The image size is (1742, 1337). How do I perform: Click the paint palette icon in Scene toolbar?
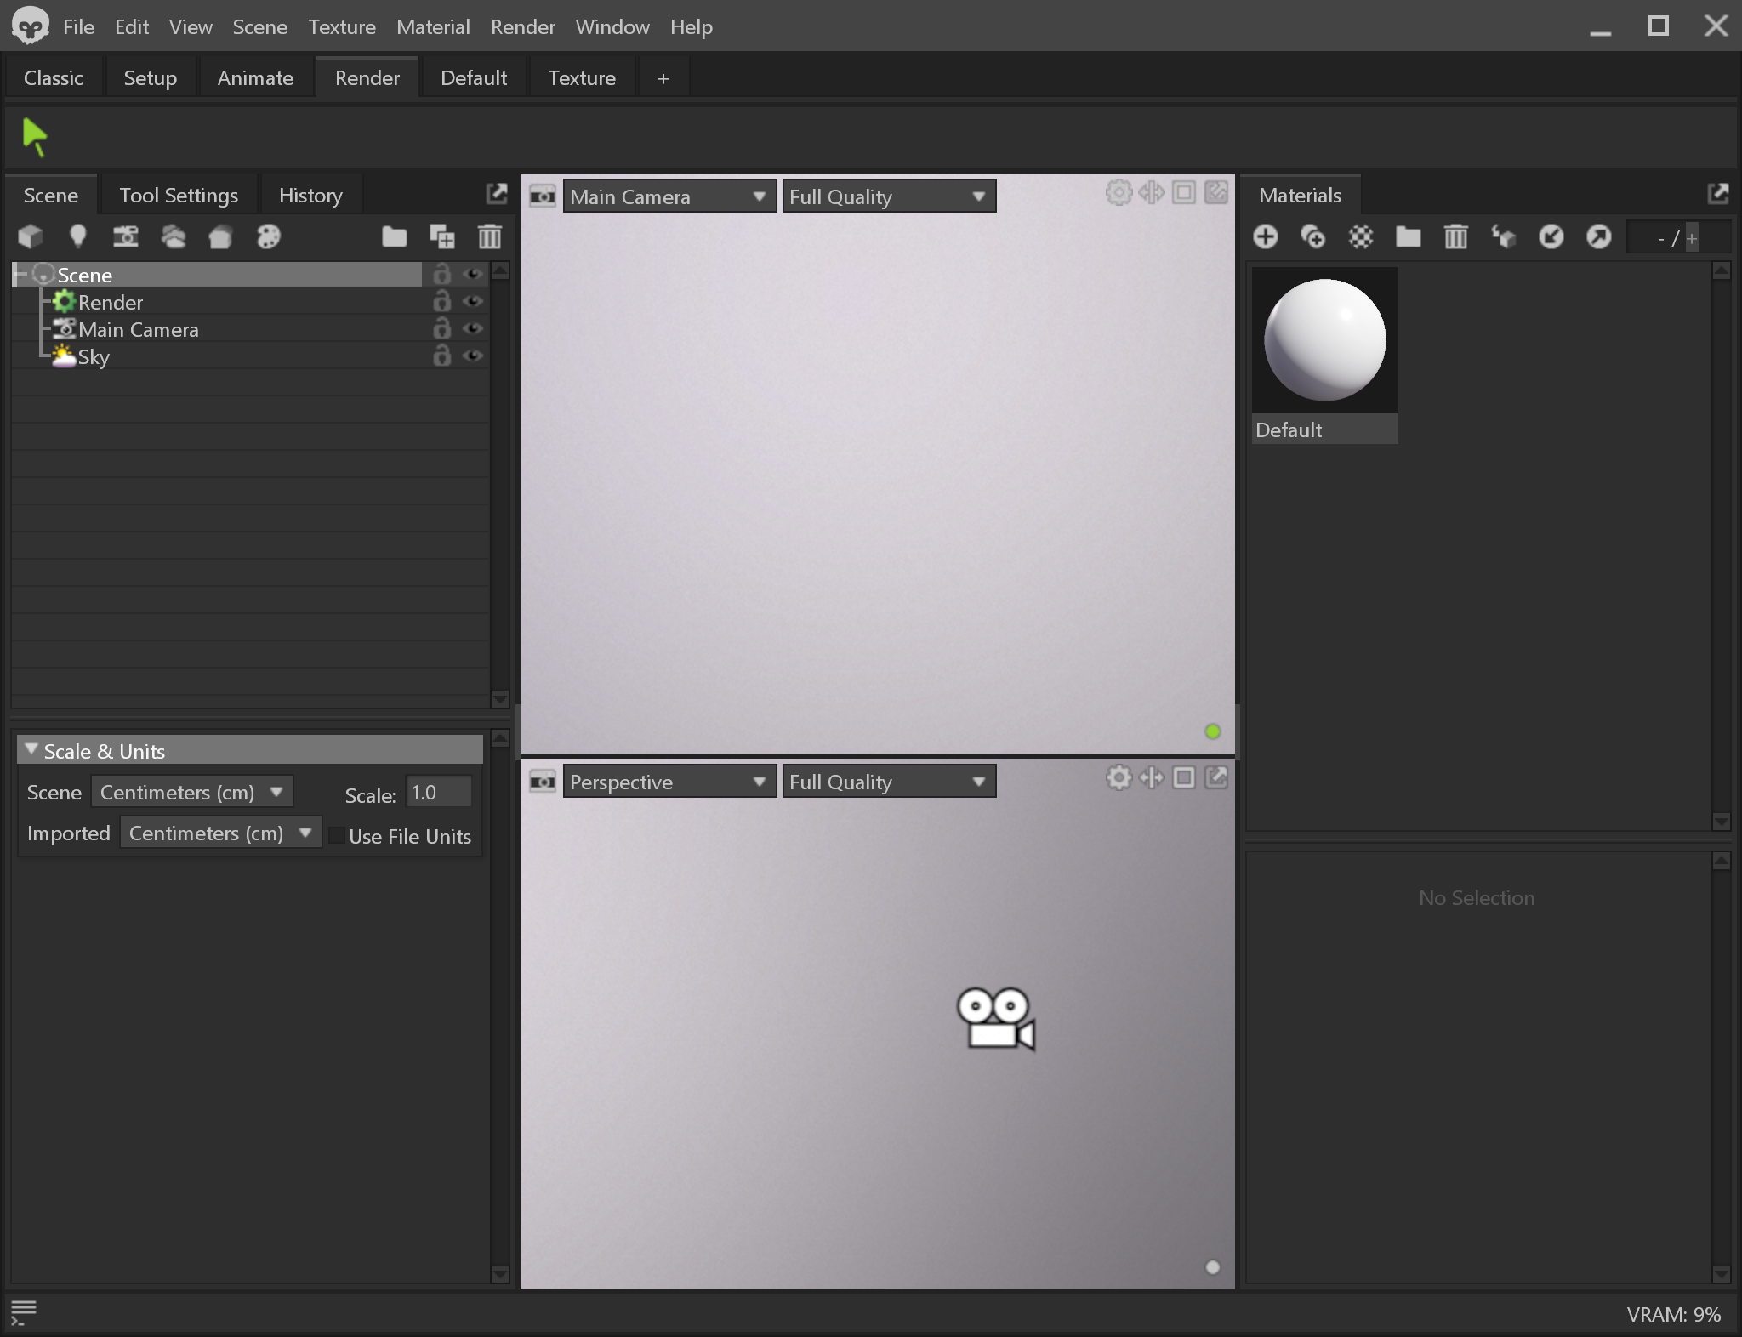269,236
